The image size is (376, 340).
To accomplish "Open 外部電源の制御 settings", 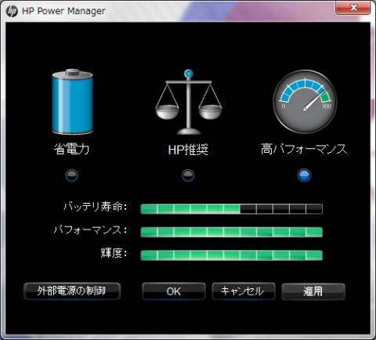I will point(72,291).
